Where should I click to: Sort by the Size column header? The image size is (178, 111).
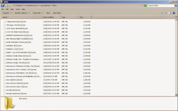pos(85,17)
